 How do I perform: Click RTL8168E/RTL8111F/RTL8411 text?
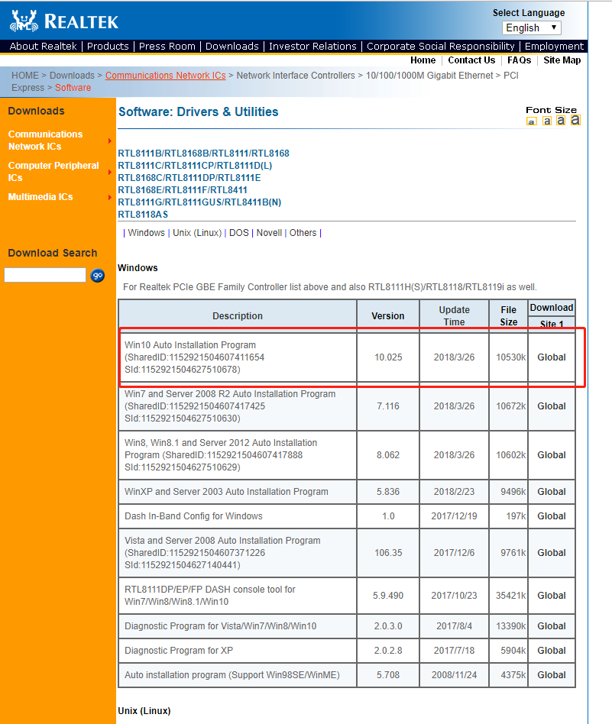coord(183,189)
